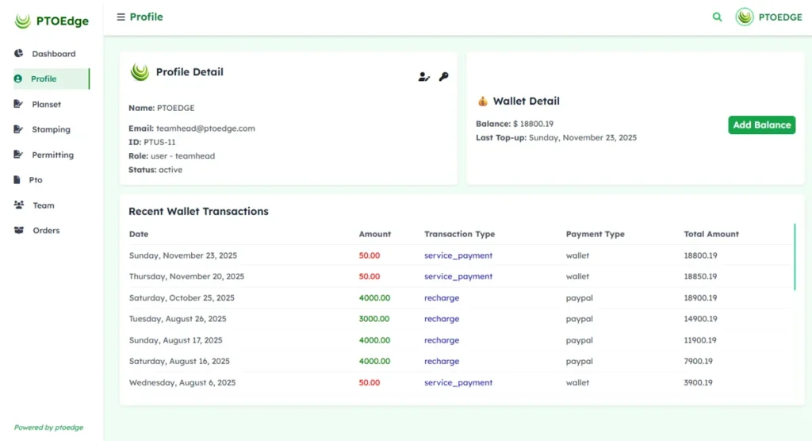Click recharge on August 17 row
Viewport: 812px width, 441px height.
442,340
